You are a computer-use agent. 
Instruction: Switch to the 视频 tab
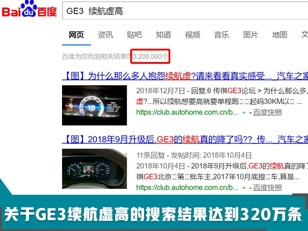tap(192, 35)
